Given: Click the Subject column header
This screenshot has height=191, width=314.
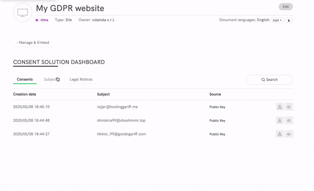Looking at the screenshot, I should [x=103, y=94].
